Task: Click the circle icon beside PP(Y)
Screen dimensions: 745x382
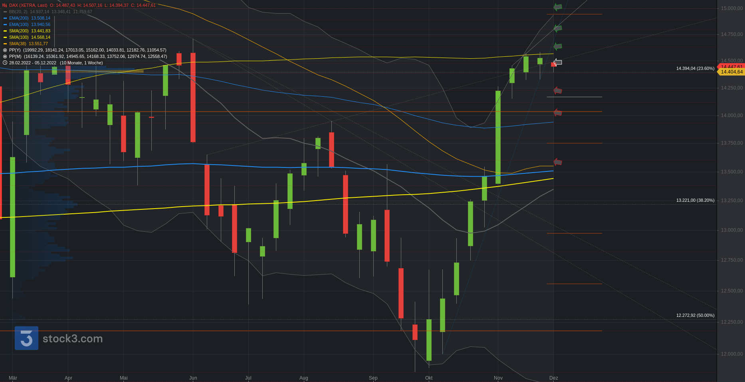Action: 5,50
